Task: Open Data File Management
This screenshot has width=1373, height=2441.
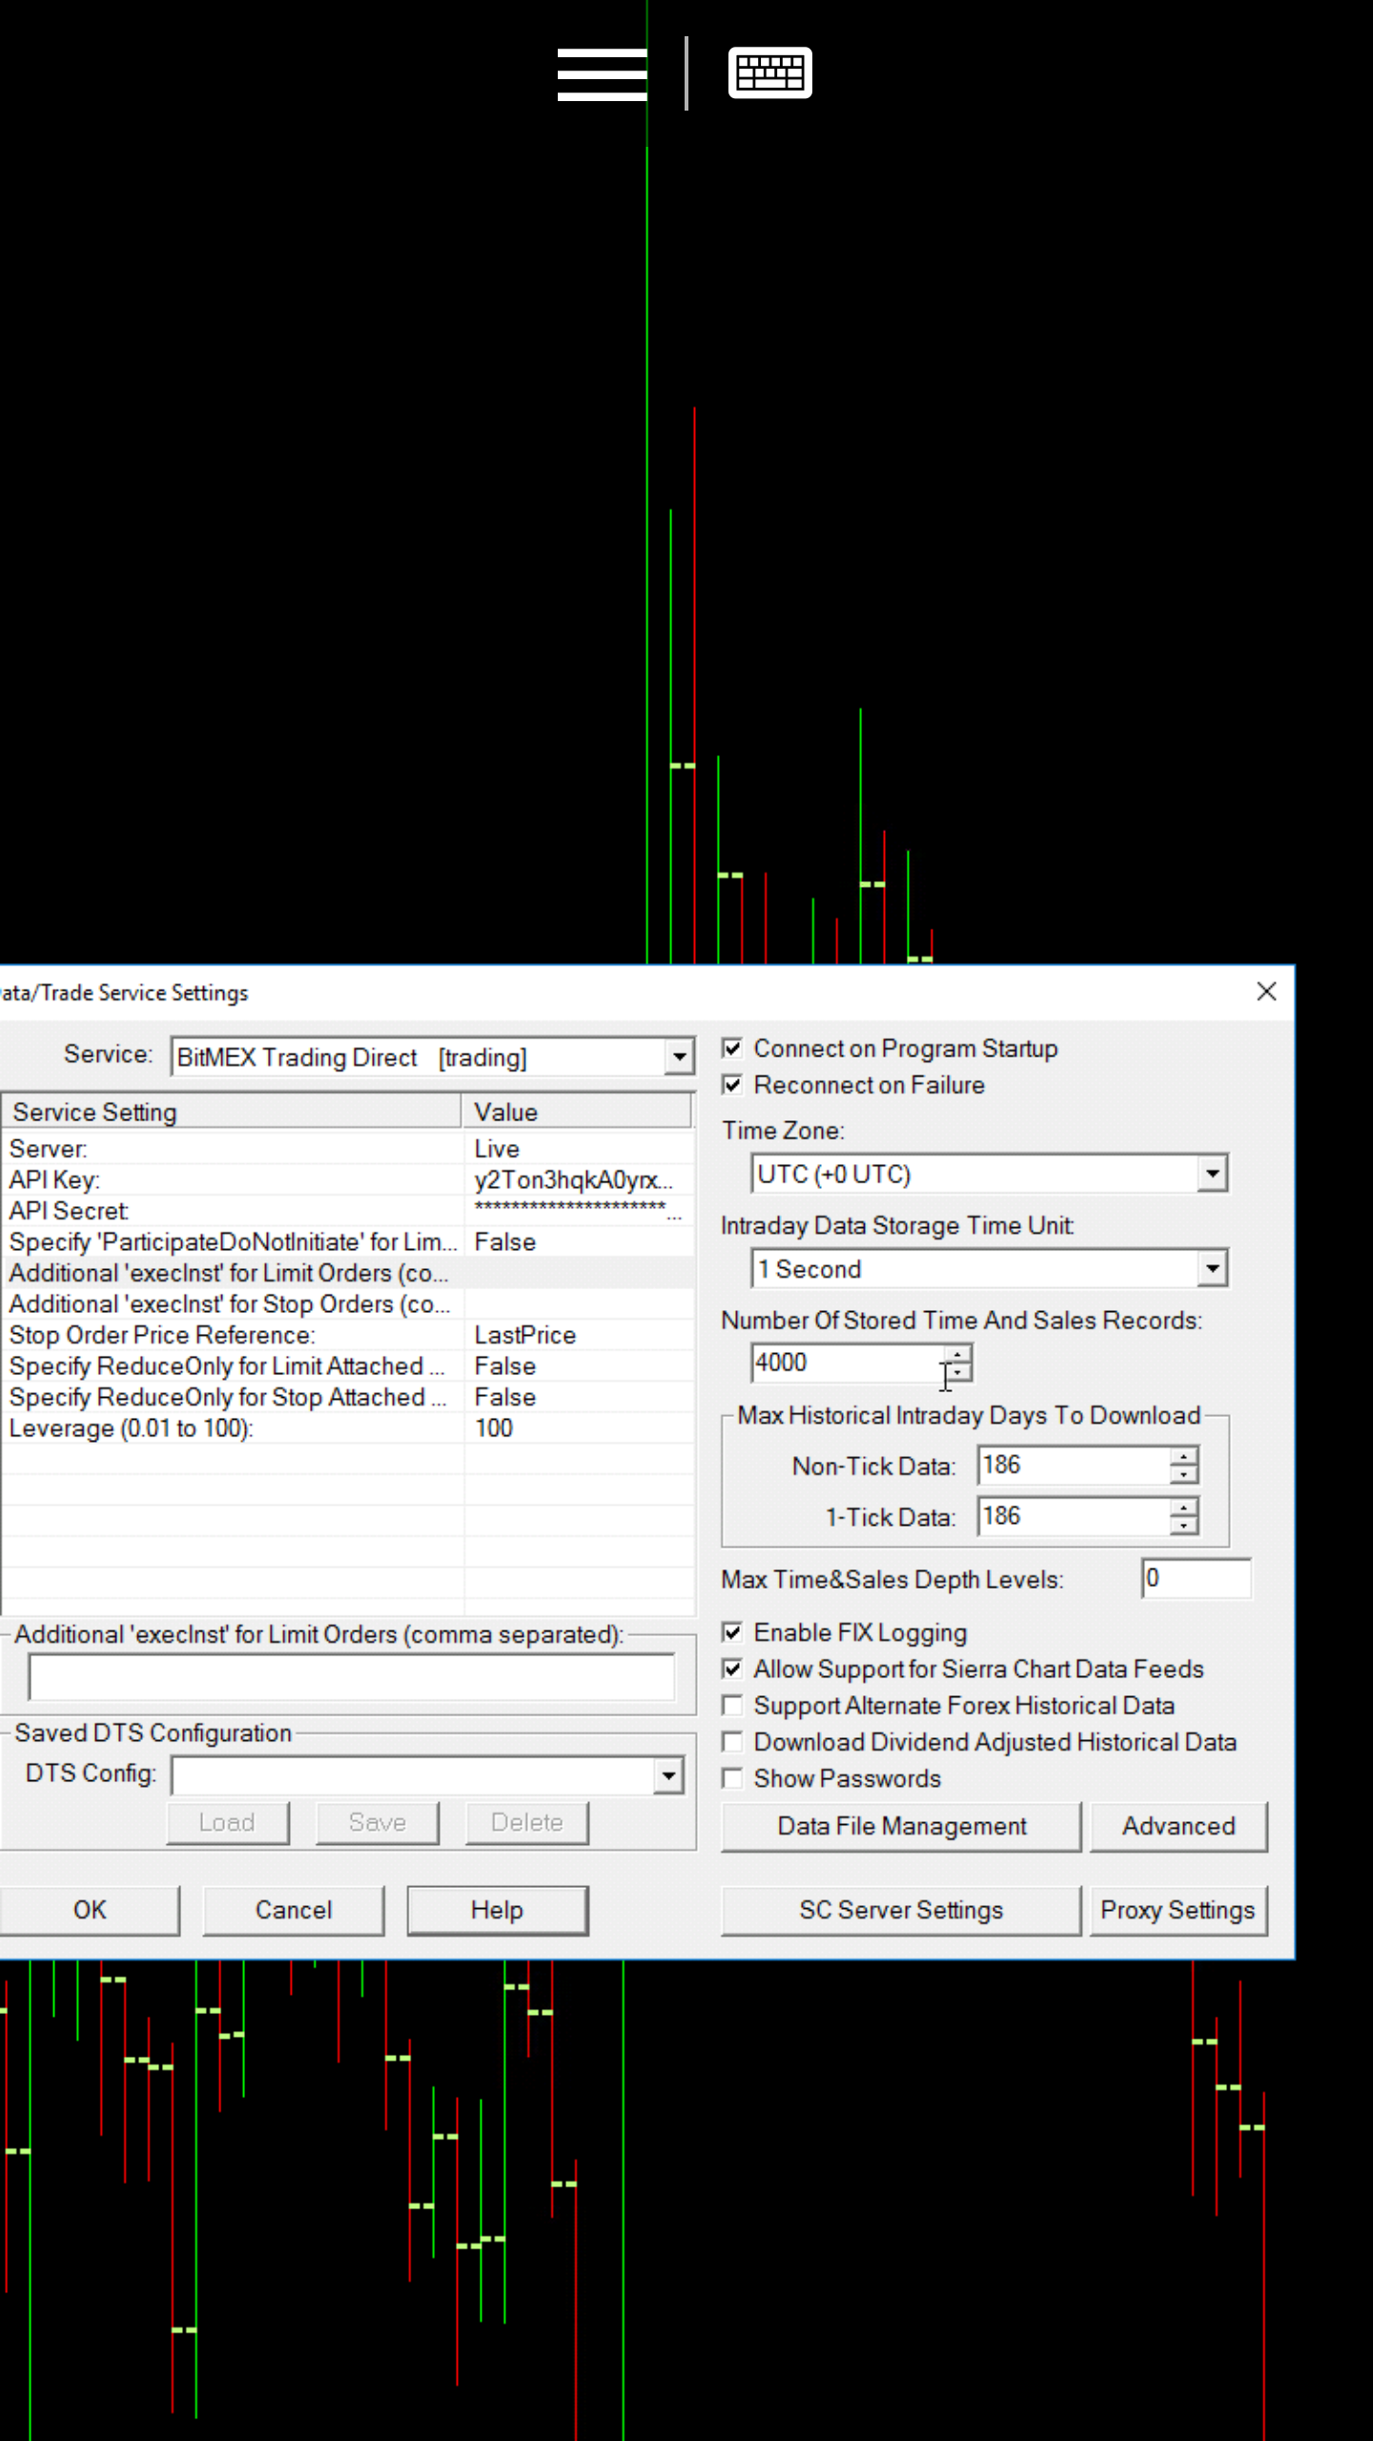Action: pyautogui.click(x=901, y=1826)
